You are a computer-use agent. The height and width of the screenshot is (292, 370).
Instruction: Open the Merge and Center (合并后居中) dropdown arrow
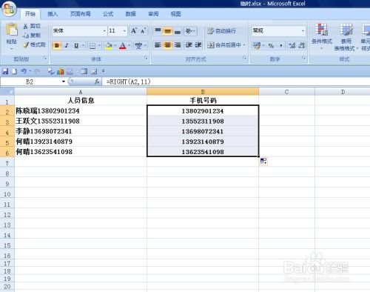tap(244, 45)
